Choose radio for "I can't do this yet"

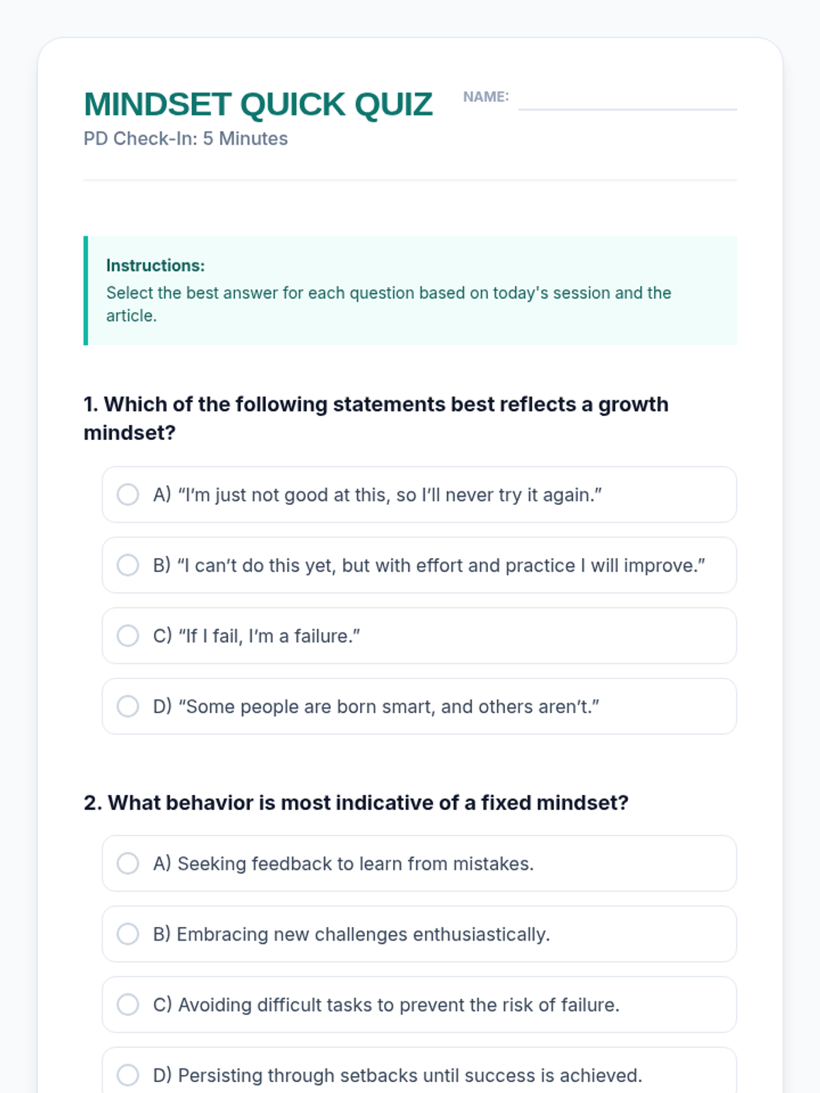(x=128, y=565)
